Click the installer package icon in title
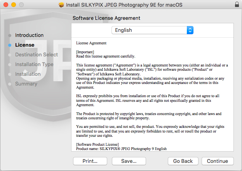This screenshot has width=242, height=171. (61, 5)
